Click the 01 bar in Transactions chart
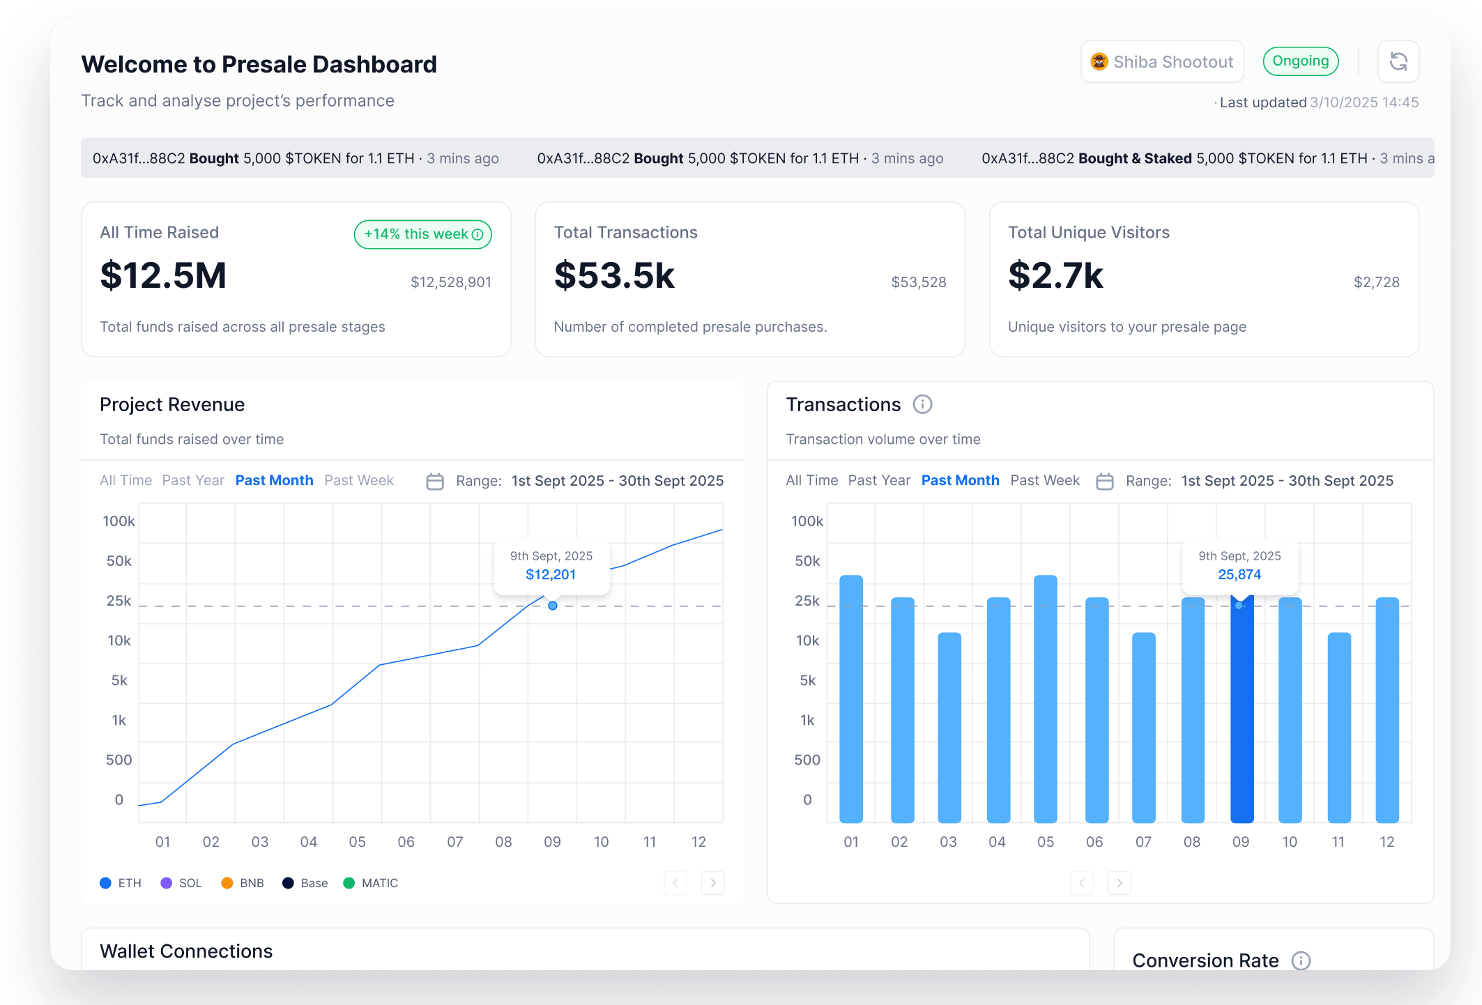 (851, 699)
